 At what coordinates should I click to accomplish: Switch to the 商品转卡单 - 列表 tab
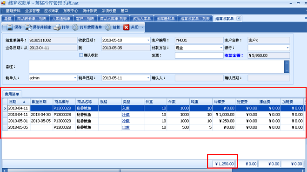click(32, 19)
